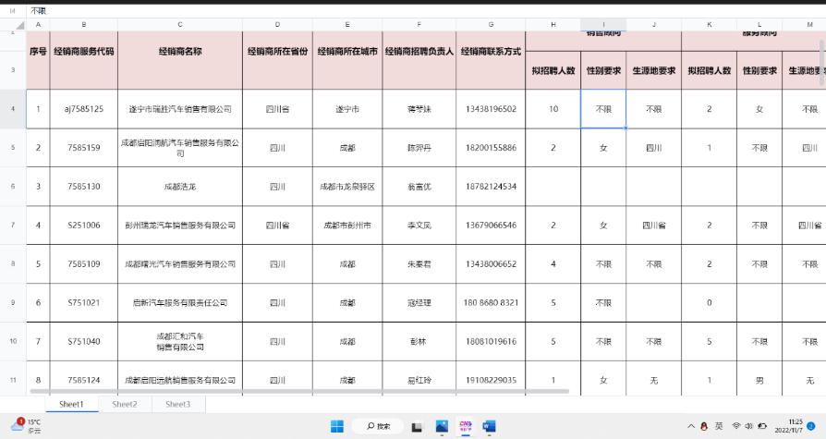
Task: Select column C header
Action: (179, 24)
